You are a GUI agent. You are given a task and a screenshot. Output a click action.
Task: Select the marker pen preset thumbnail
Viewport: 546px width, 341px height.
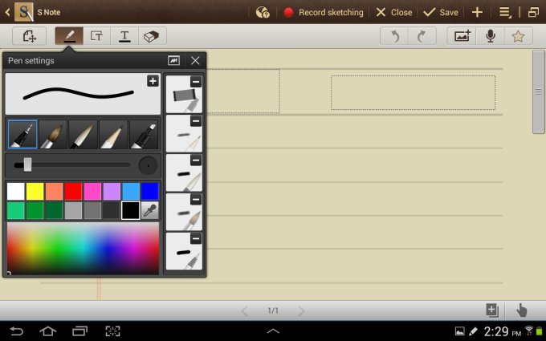[x=184, y=95]
